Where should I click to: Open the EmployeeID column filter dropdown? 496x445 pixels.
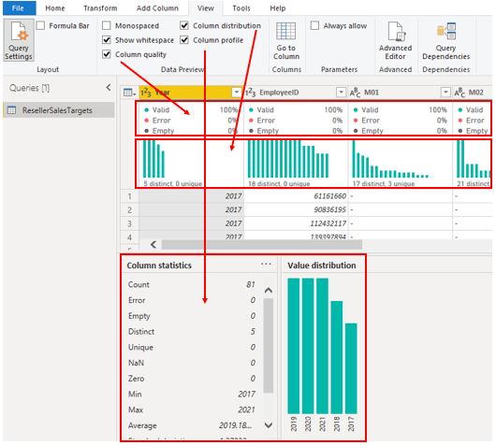(341, 93)
